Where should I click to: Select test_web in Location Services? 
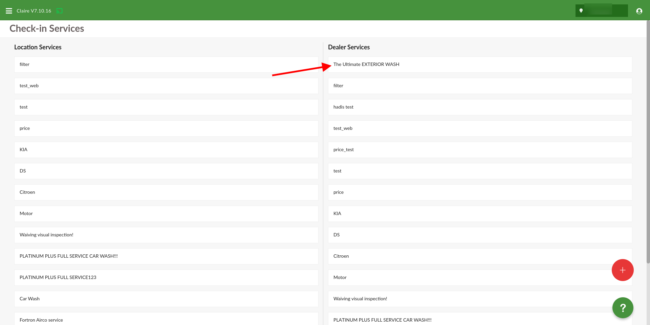click(x=166, y=86)
